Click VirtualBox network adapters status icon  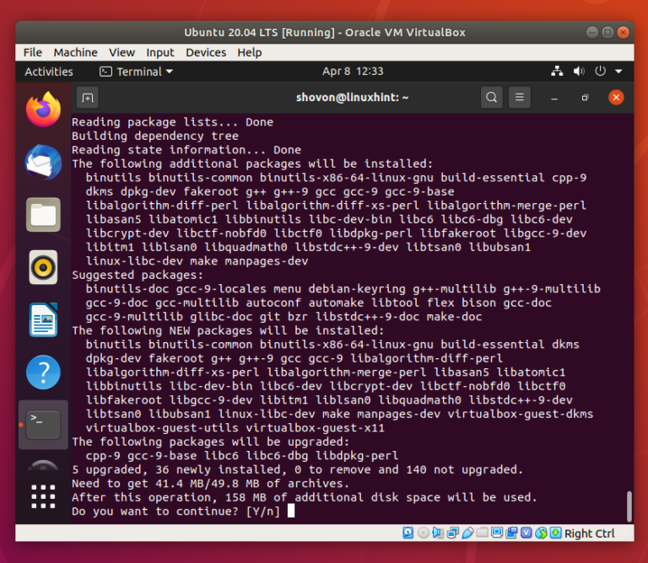[453, 533]
